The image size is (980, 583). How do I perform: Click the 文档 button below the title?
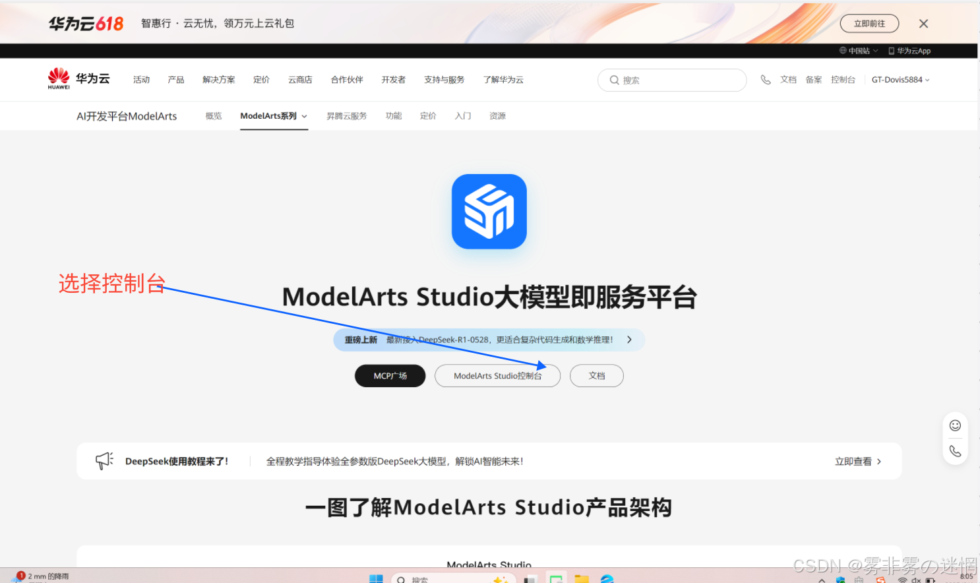click(x=596, y=376)
